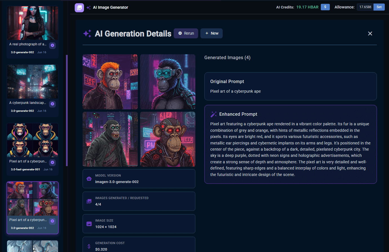This screenshot has height=252, width=389.
Task: Click the '4/4' images generated value
Action: [x=98, y=204]
